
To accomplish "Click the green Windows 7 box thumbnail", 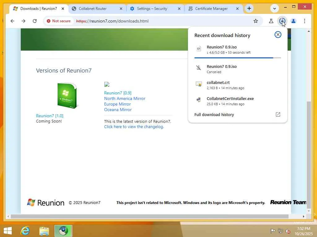I will tap(67, 96).
